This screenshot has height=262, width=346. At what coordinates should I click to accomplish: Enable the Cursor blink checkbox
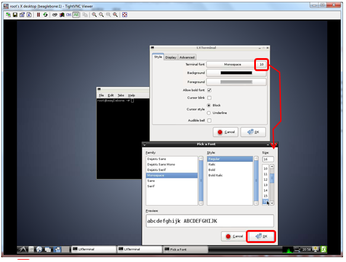click(x=209, y=98)
